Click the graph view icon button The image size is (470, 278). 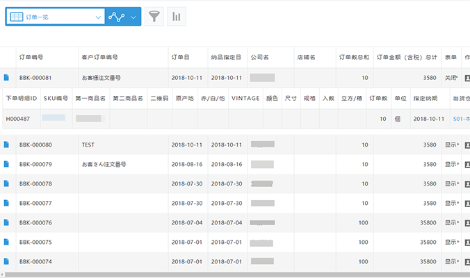pos(116,17)
